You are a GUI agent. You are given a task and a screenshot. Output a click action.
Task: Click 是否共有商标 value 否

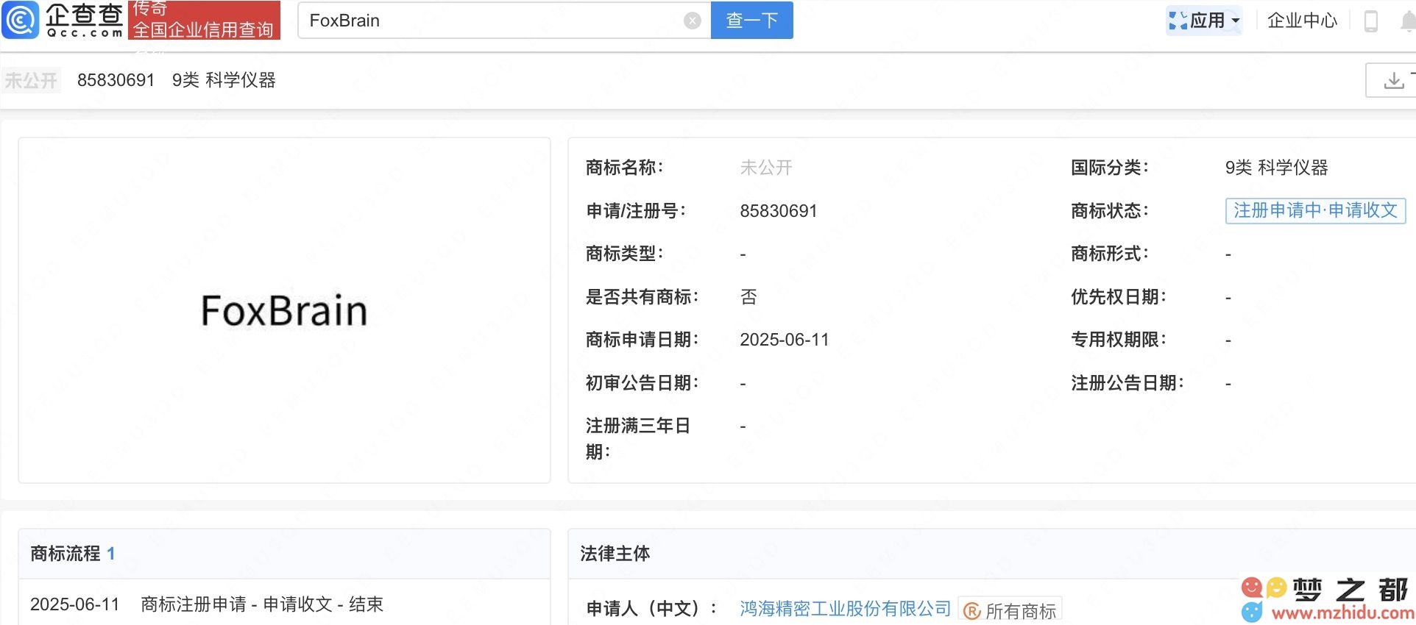[x=748, y=297]
